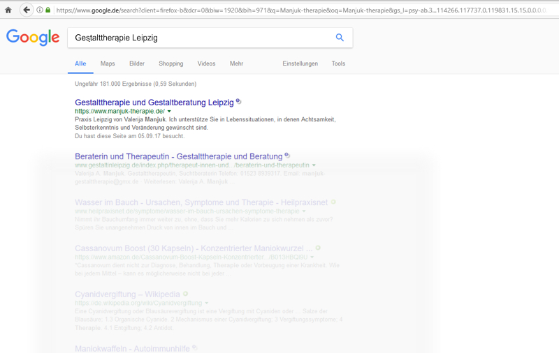Expand dropdown arrow next to de.wikipedia.org URL
This screenshot has width=559, height=353.
click(206, 303)
